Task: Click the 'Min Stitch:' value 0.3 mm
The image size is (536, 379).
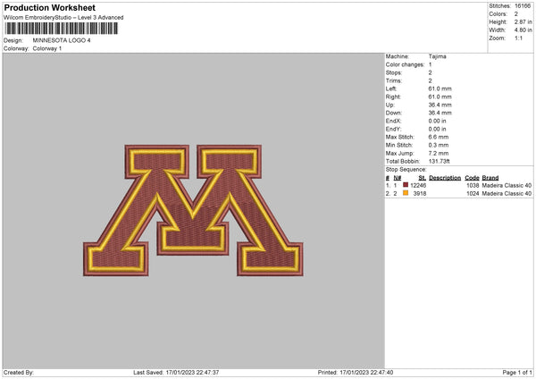Action: click(439, 146)
